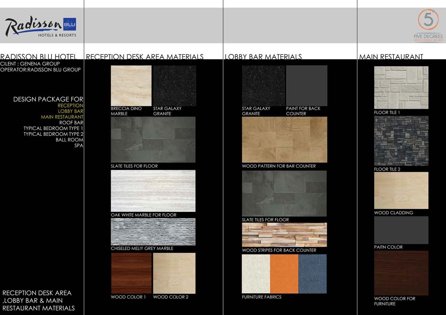Pick the orange furniture fabric swatch
This screenshot has width=446, height=315.
[284, 274]
